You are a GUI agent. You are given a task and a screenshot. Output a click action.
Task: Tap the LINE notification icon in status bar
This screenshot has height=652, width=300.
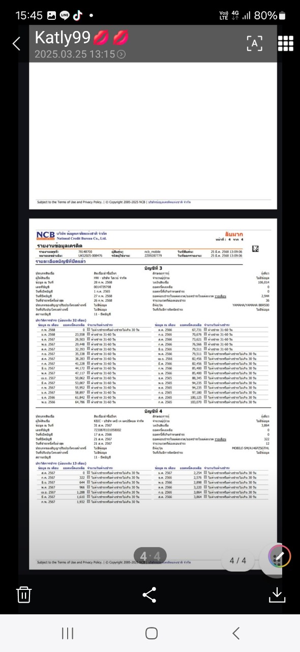click(x=65, y=16)
